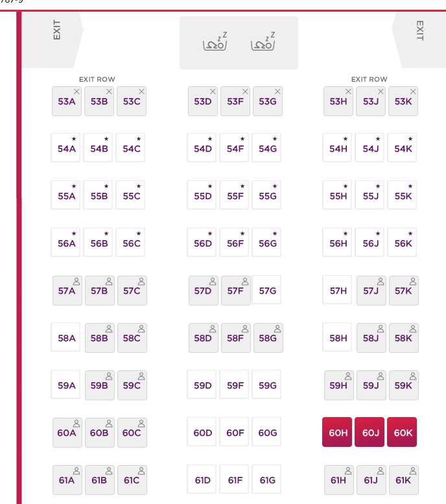Select extra legroom seat 54A
446x504 pixels.
(x=65, y=147)
